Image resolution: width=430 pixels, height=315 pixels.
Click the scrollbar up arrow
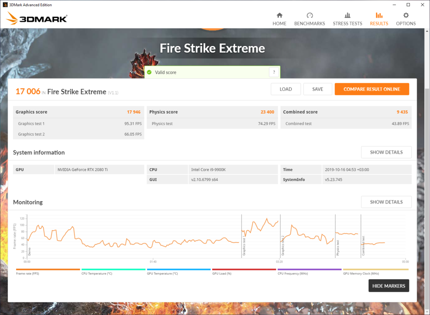[x=427, y=31]
